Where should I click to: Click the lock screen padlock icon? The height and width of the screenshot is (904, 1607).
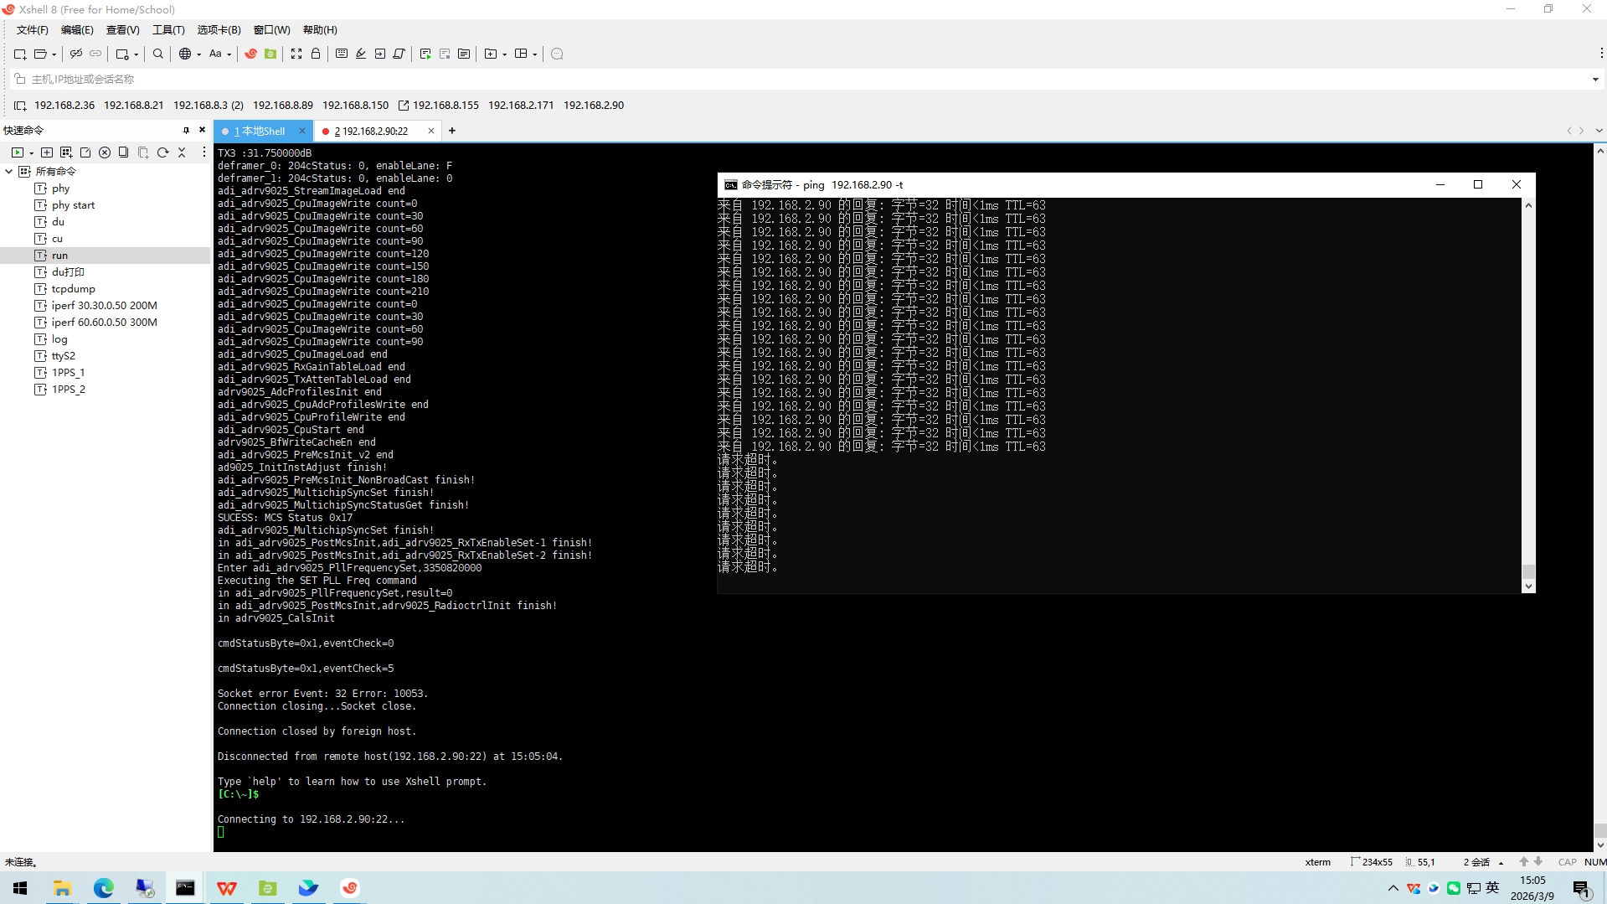coord(316,54)
